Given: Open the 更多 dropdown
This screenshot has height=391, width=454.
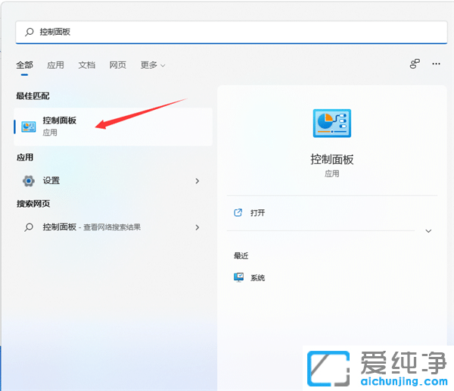Looking at the screenshot, I should (153, 65).
